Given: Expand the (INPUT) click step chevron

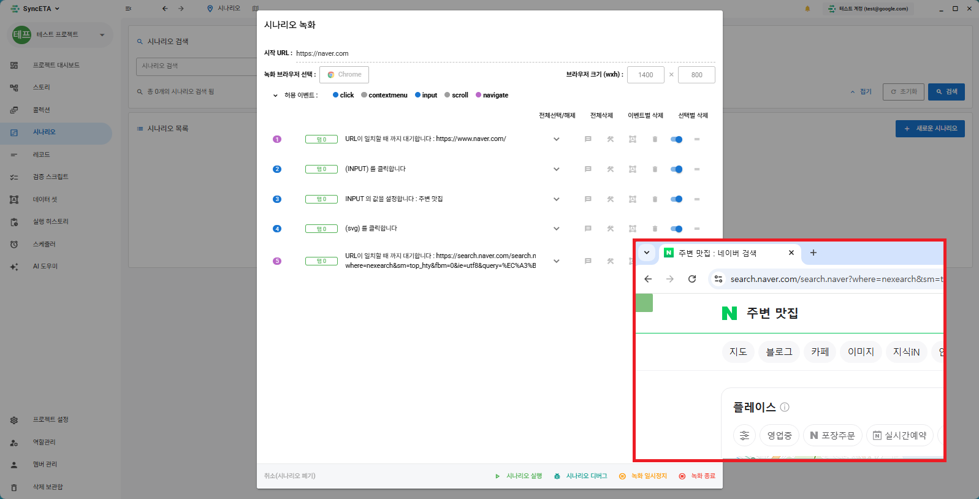Looking at the screenshot, I should pyautogui.click(x=557, y=169).
